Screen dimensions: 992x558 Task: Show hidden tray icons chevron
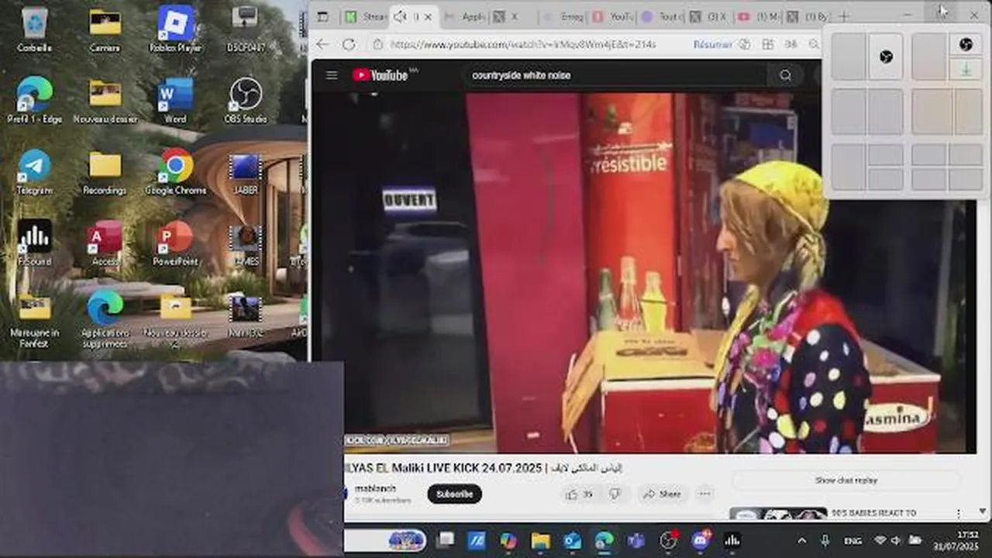(x=801, y=540)
